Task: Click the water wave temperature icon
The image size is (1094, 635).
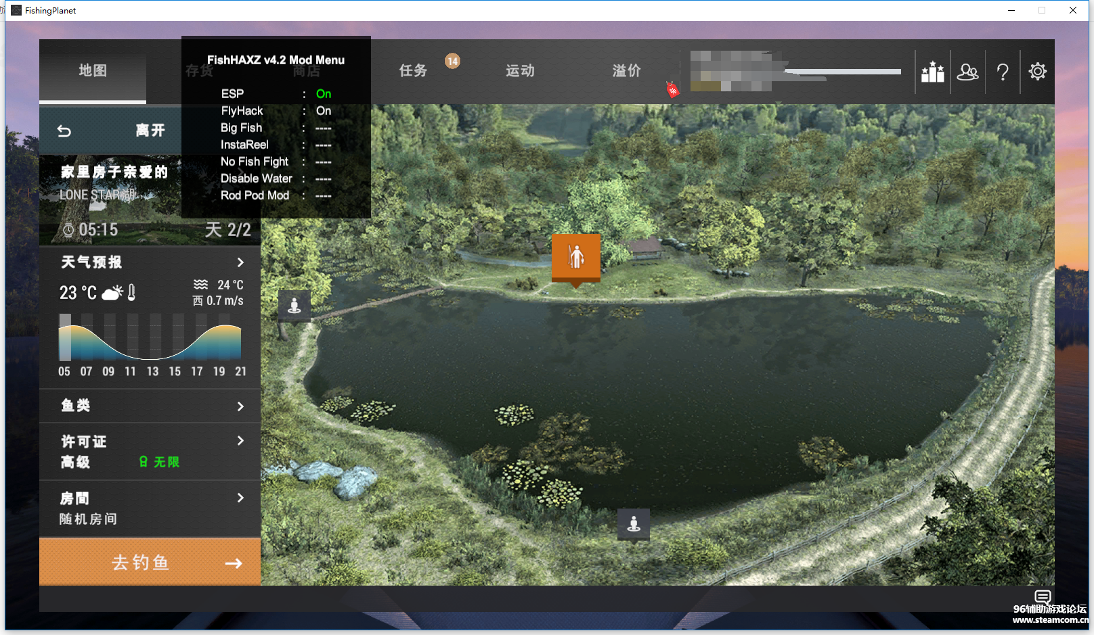Action: tap(201, 285)
